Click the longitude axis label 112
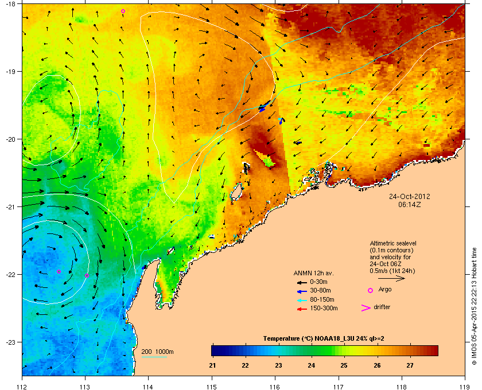 pos(22,387)
